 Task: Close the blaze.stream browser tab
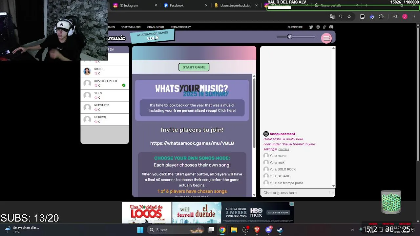click(257, 5)
